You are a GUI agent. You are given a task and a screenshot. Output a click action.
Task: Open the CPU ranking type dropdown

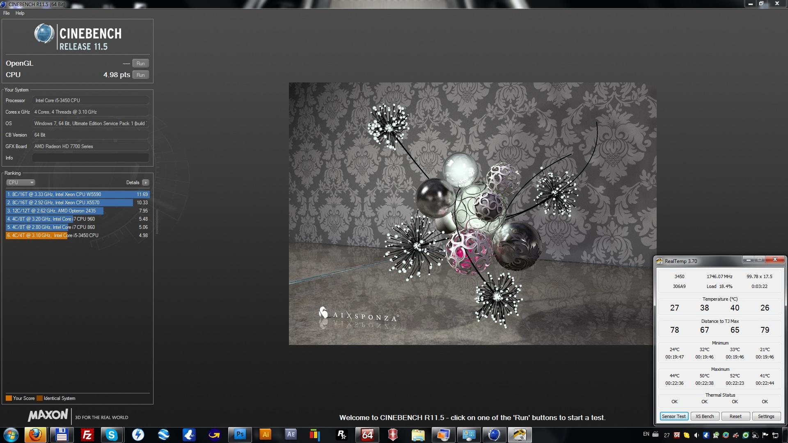pyautogui.click(x=21, y=183)
